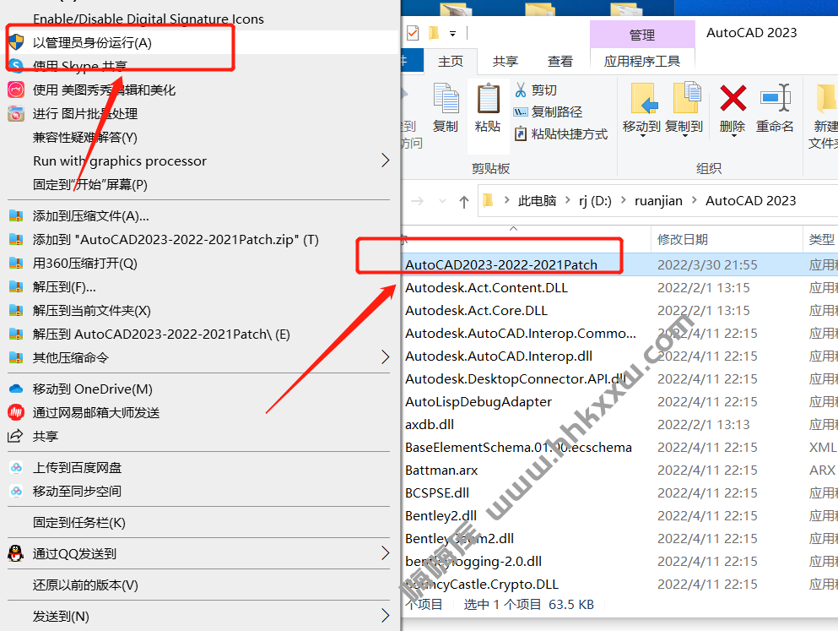Image resolution: width=838 pixels, height=631 pixels.
Task: Open the 应用程序工具 ribbon tab
Action: pyautogui.click(x=642, y=62)
